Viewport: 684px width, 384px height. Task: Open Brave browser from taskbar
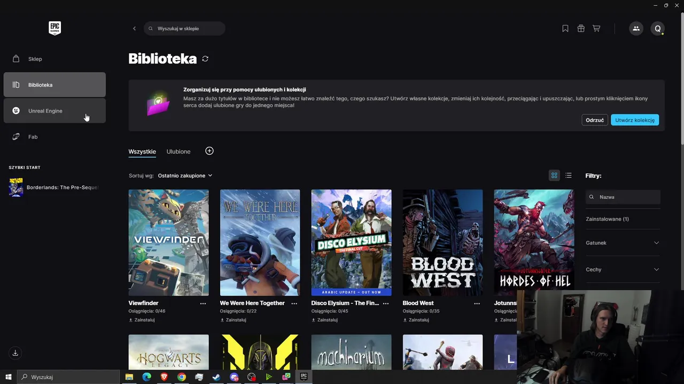coord(164,377)
